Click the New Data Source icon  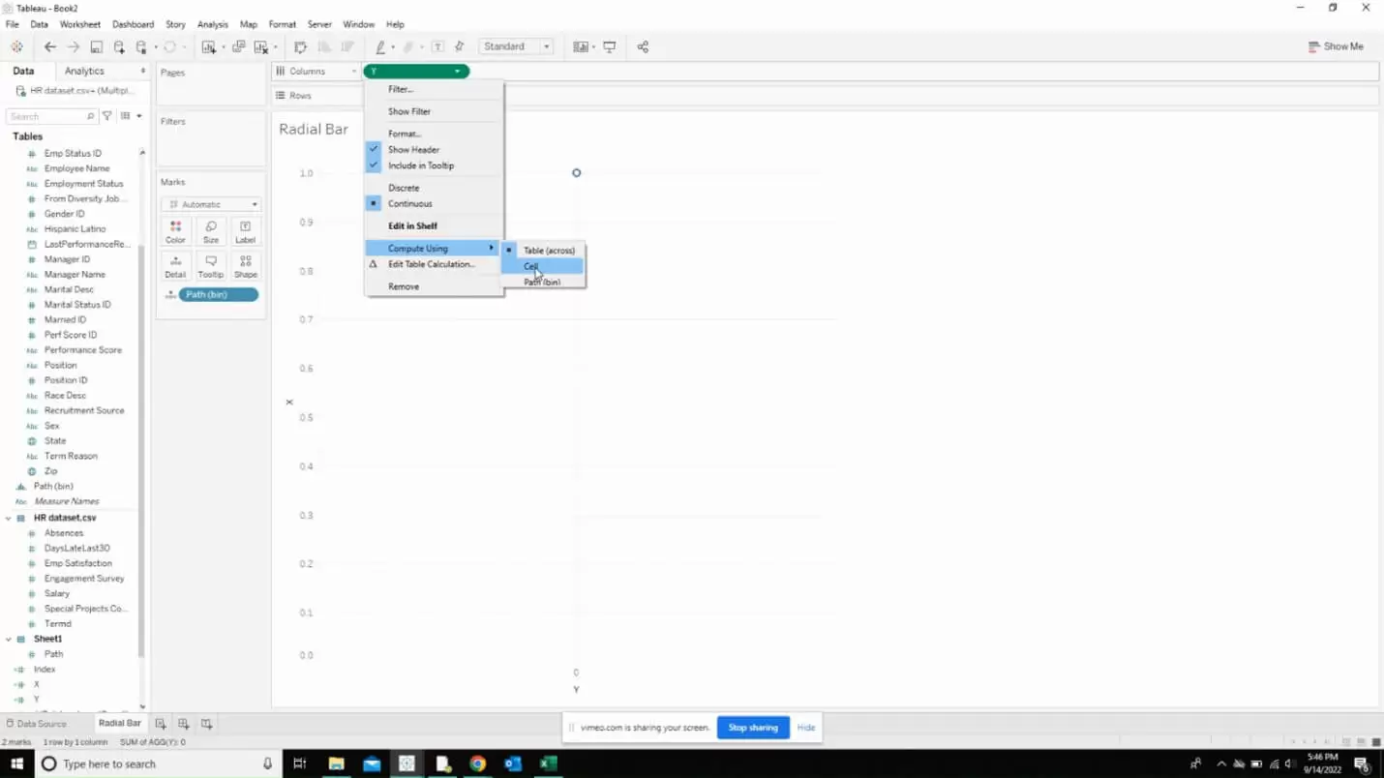click(x=119, y=46)
